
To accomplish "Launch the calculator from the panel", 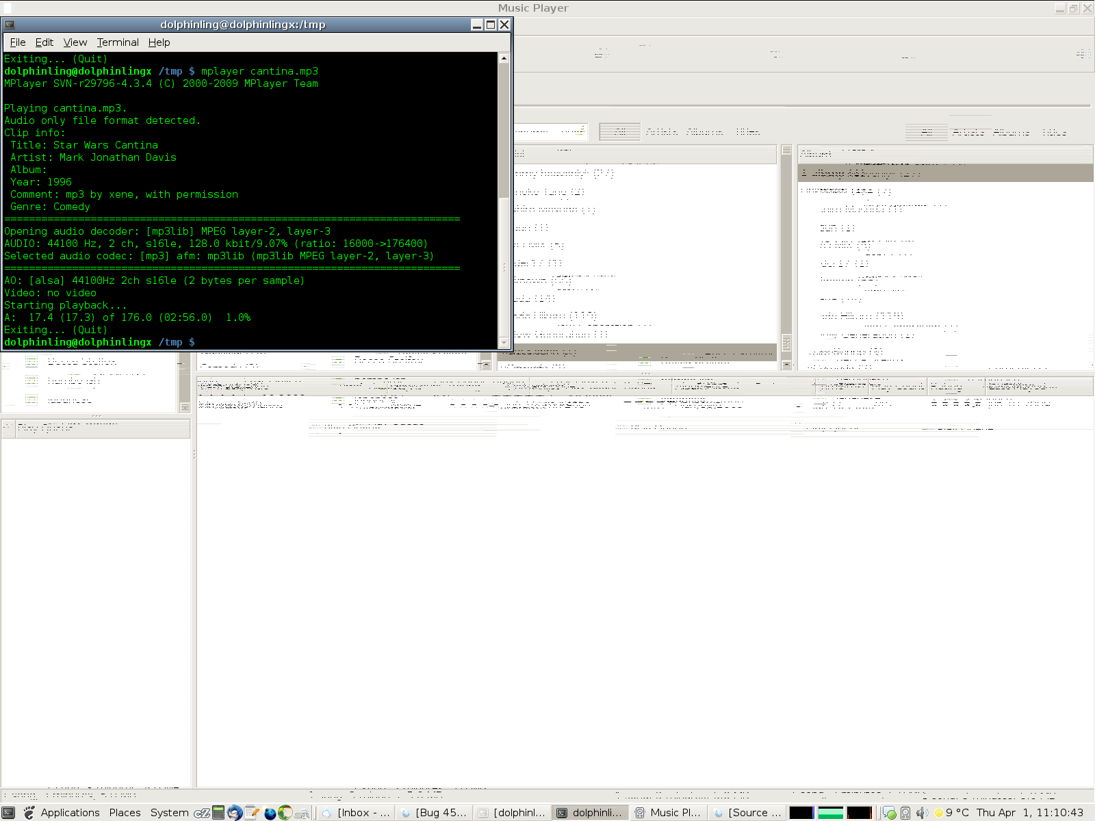I will point(218,813).
